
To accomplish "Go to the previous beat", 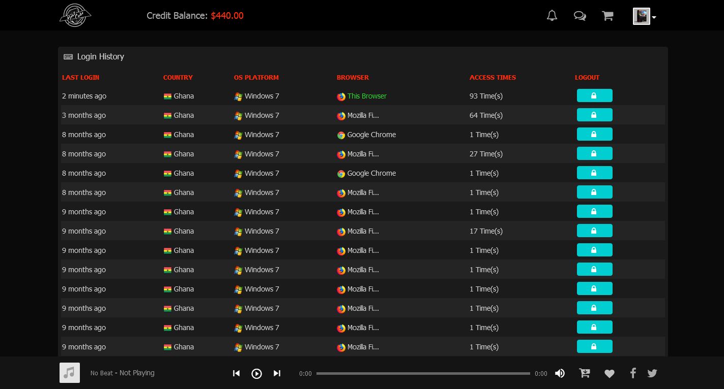I will (x=236, y=373).
